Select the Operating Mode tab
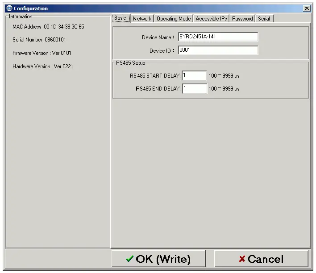Screen dimensions: 316x273 pos(174,19)
